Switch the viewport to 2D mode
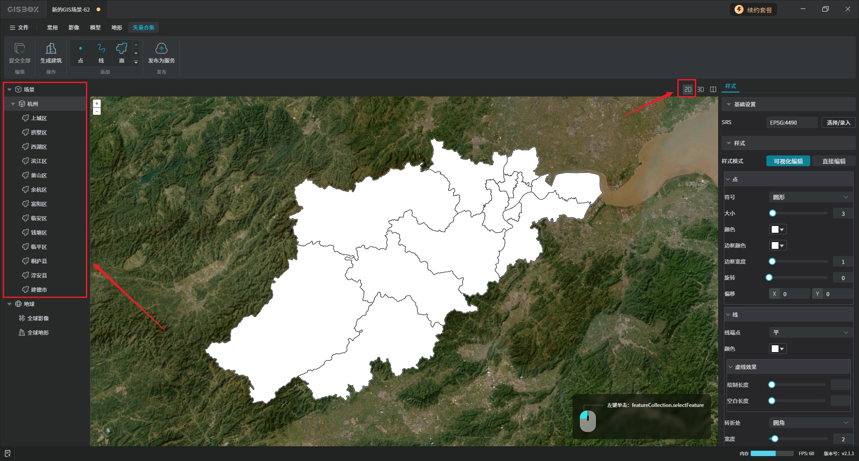Viewport: 859px width, 461px height. (688, 89)
